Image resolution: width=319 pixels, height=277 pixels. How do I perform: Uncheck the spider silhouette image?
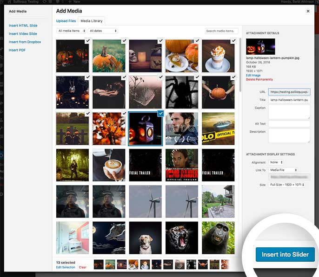click(197, 77)
